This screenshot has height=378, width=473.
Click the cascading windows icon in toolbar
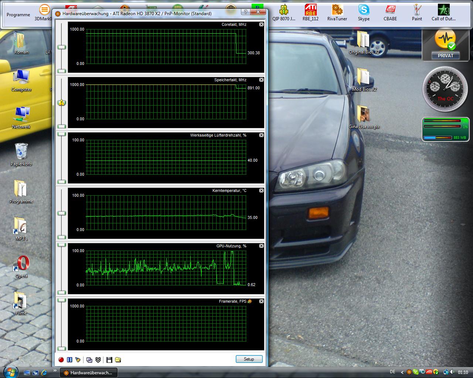89,360
